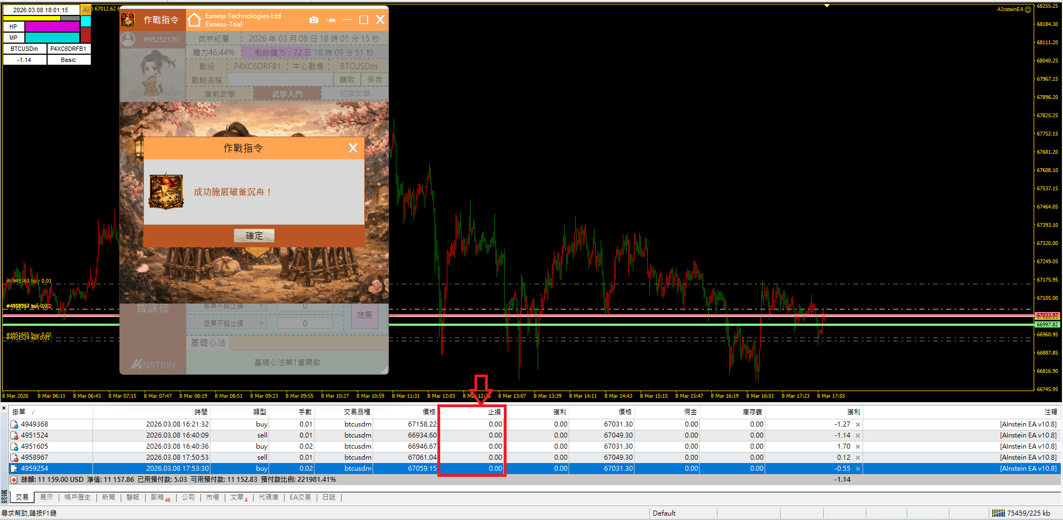Viewport: 1063px width, 520px height.
Task: Click the cyan MP bar
Action: (x=53, y=38)
